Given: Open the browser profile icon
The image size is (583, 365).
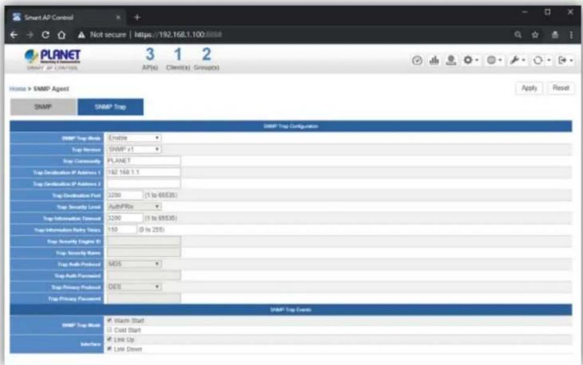Looking at the screenshot, I should click(x=555, y=35).
